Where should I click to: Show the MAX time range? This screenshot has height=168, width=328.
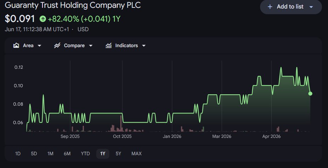click(x=136, y=154)
